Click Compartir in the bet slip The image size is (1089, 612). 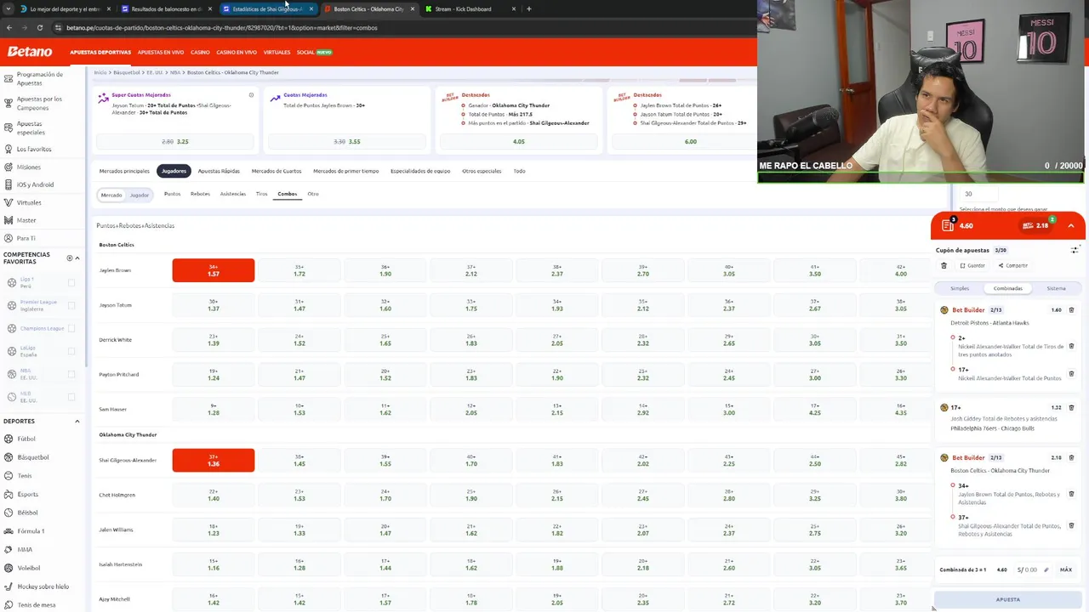point(1013,265)
